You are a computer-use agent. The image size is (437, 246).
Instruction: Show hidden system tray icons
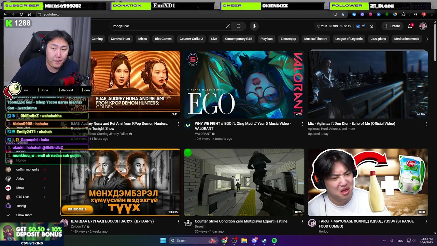click(x=384, y=241)
